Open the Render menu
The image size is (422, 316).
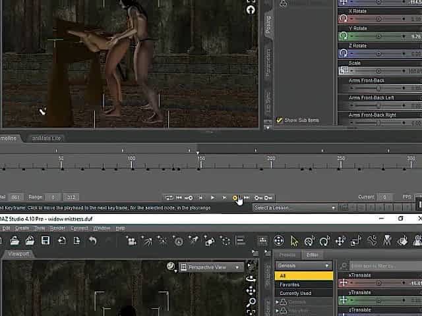[x=57, y=228]
